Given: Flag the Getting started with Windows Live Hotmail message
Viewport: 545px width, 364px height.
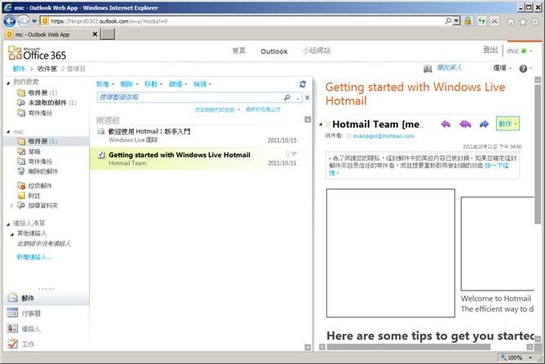Looking at the screenshot, I should click(295, 154).
